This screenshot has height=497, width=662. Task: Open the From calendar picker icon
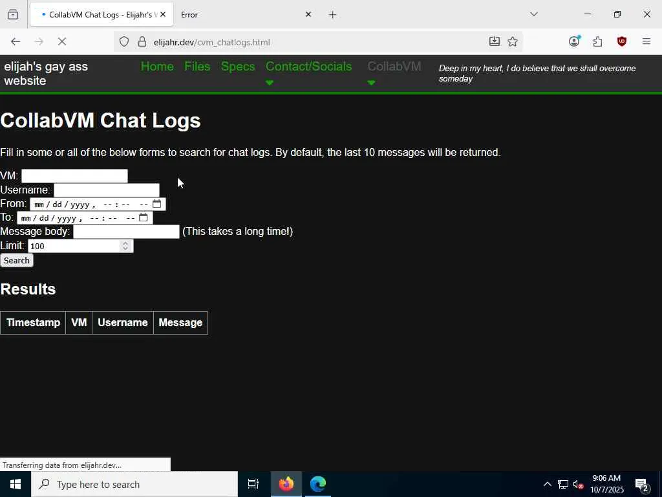(x=156, y=204)
